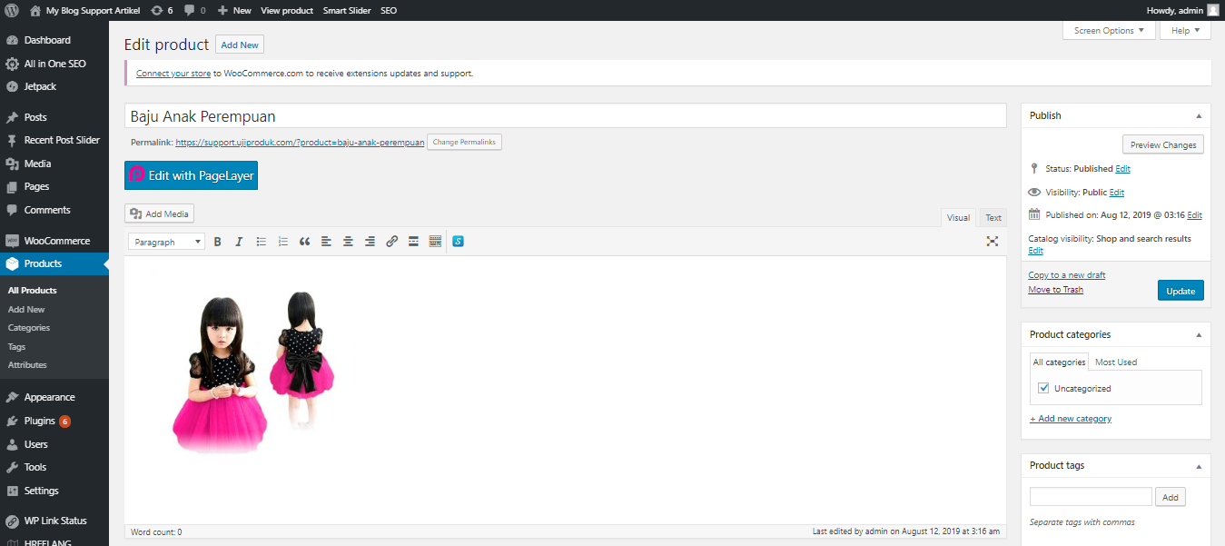Click the Move to Trash link
1225x546 pixels.
tap(1055, 290)
